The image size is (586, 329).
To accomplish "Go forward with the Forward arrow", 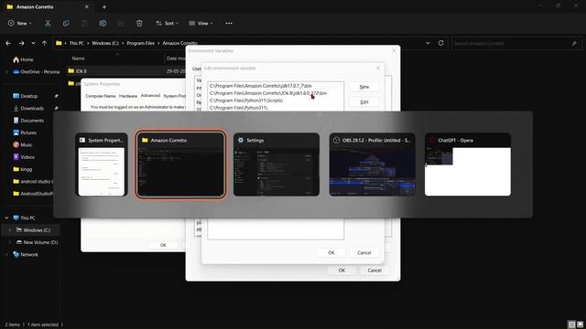I will 21,43.
